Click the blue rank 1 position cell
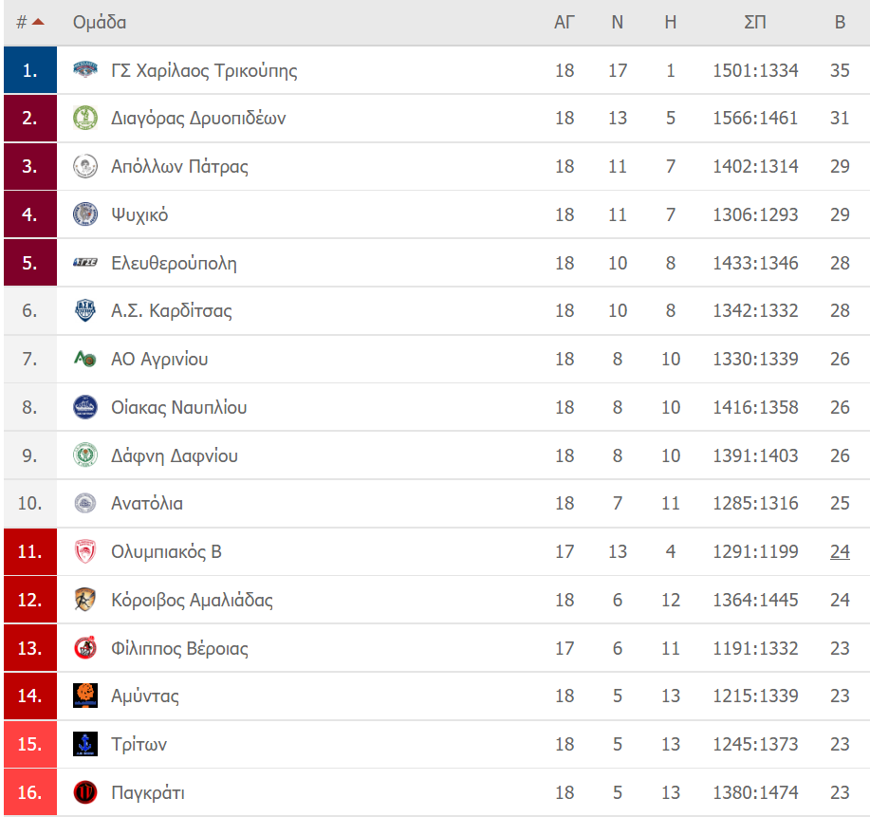Screen dimensions: 870x817 click(30, 70)
